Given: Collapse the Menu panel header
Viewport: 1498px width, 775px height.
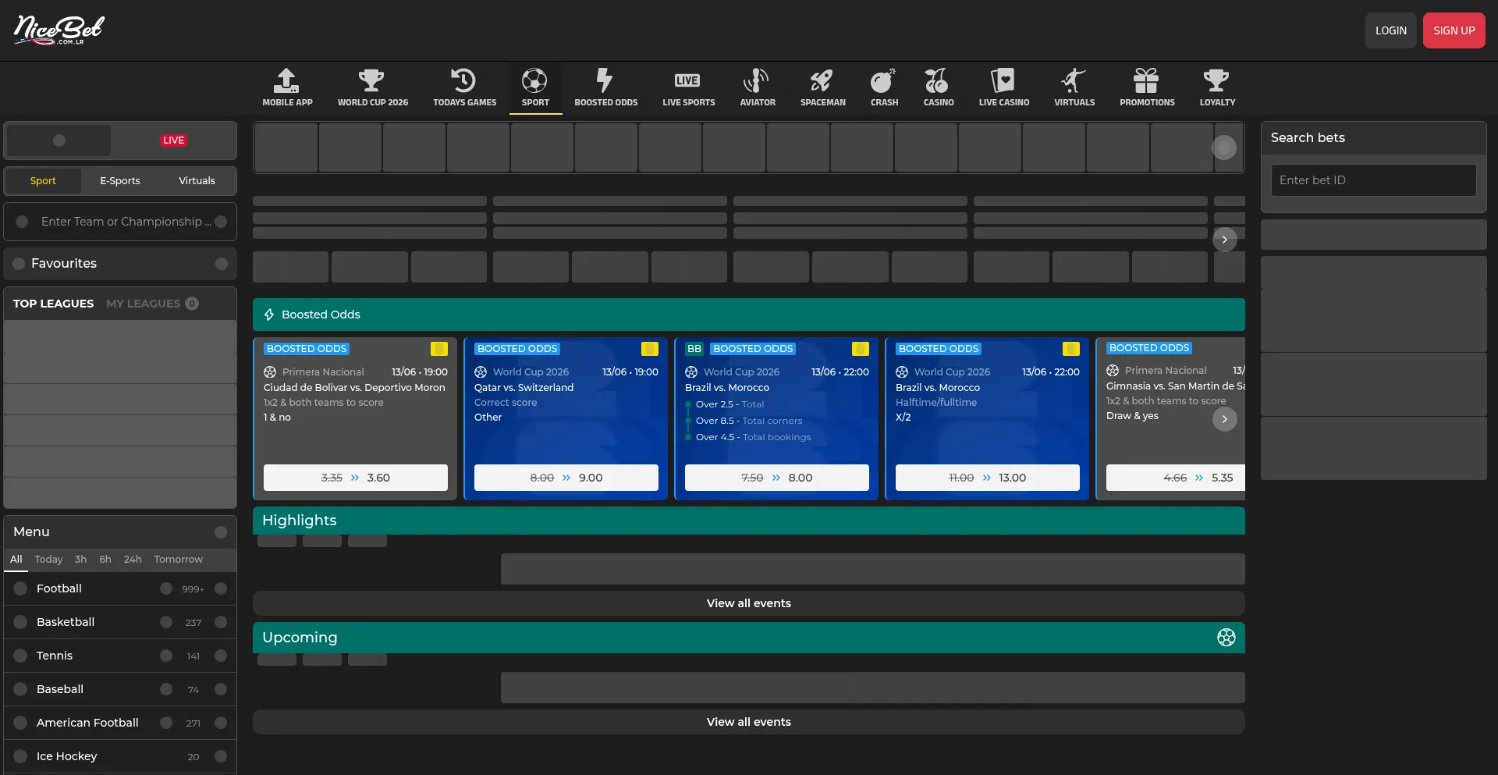Looking at the screenshot, I should [x=120, y=531].
